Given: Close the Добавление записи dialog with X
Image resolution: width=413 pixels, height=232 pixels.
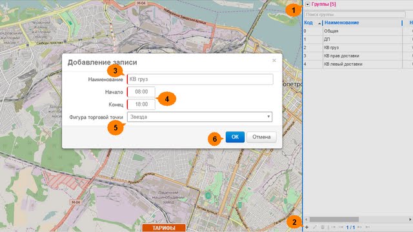Looking at the screenshot, I should pos(274,61).
